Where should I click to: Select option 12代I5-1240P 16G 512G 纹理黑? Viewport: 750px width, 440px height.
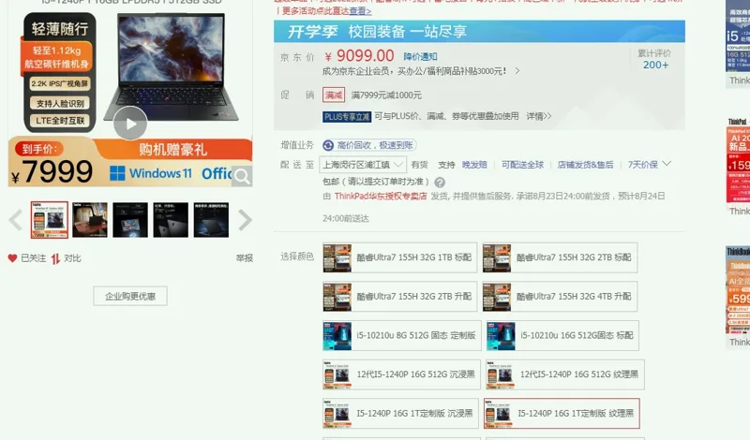[565, 374]
